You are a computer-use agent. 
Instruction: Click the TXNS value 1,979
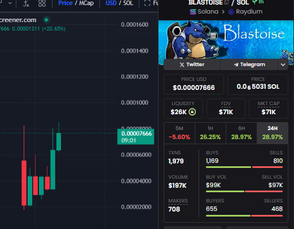(176, 161)
